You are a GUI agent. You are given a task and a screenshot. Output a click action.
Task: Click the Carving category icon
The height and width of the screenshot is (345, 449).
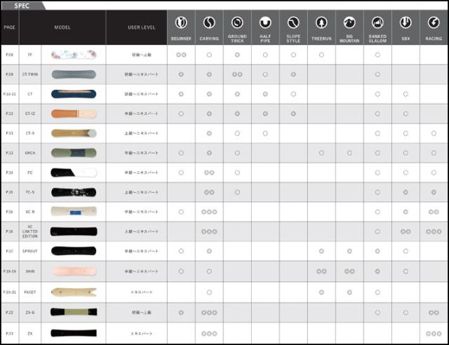click(x=209, y=22)
